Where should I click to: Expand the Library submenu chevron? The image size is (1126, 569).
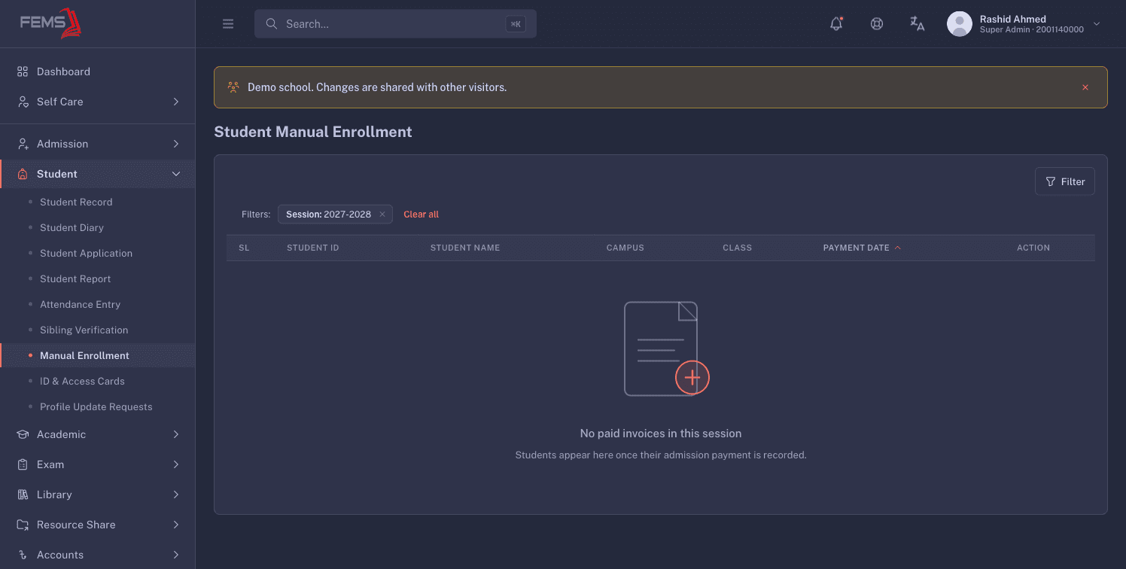click(x=176, y=494)
